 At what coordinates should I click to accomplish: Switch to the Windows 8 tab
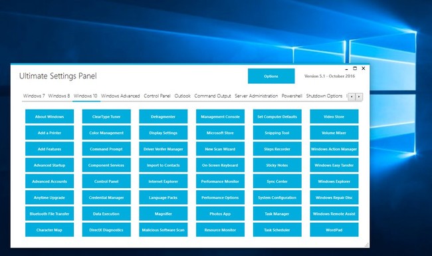(x=59, y=96)
